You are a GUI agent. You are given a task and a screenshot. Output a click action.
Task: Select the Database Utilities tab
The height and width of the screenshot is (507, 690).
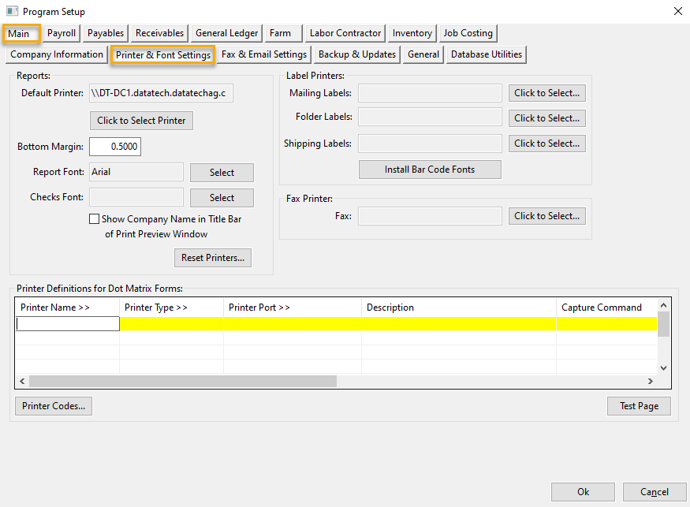[487, 54]
